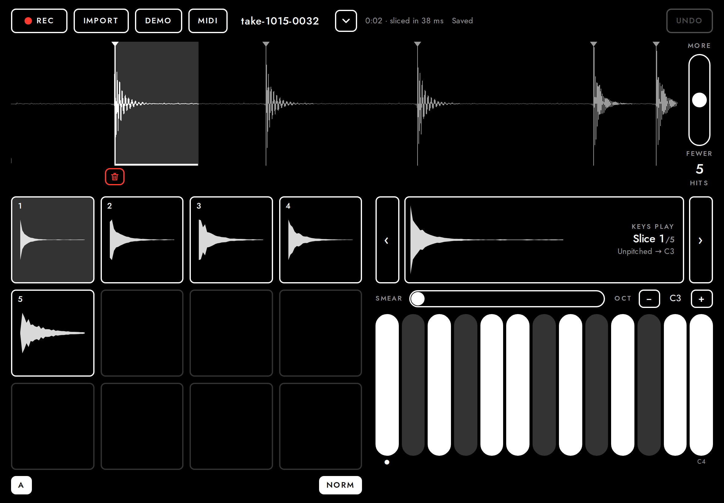Click the '5 HITS' count
This screenshot has height=503, width=724.
(x=699, y=175)
